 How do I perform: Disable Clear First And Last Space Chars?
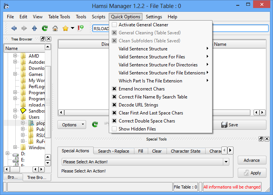tap(114, 113)
